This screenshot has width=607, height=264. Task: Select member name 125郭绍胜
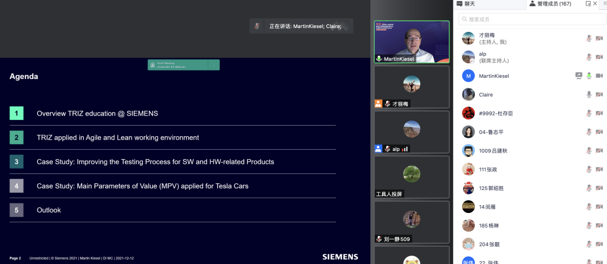(x=491, y=188)
